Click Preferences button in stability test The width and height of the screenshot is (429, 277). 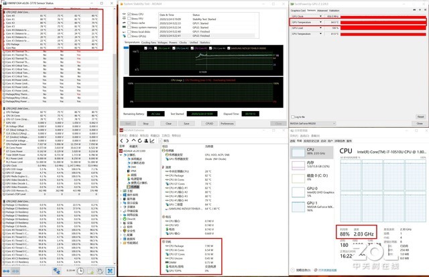click(x=227, y=124)
